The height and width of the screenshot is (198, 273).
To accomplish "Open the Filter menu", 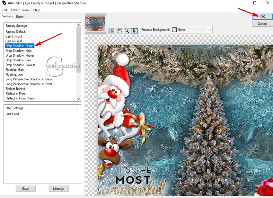I will tap(15, 10).
